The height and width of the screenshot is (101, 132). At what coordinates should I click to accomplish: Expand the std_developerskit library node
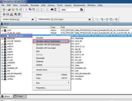coord(2,74)
